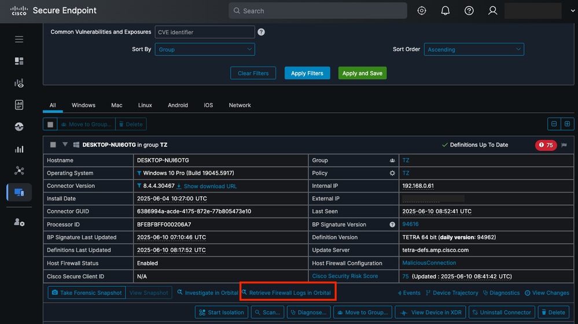Click the red 75 risk score badge

[x=546, y=145]
